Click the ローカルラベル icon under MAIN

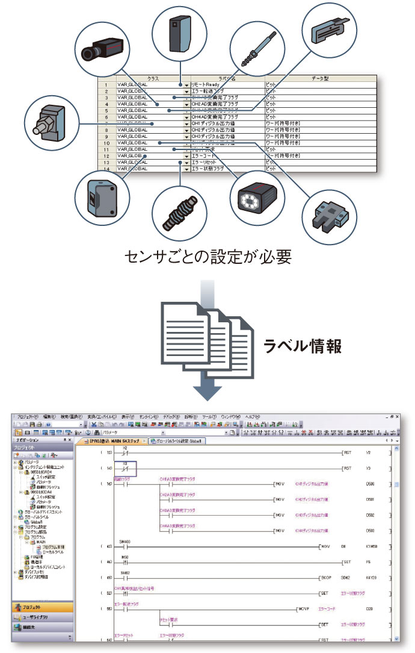(38, 552)
